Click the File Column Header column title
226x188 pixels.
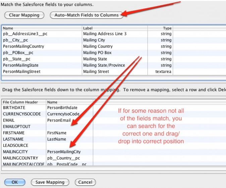click(x=23, y=102)
